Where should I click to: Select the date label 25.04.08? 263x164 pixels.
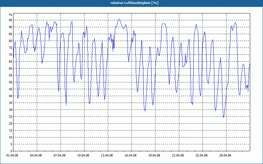point(201,155)
